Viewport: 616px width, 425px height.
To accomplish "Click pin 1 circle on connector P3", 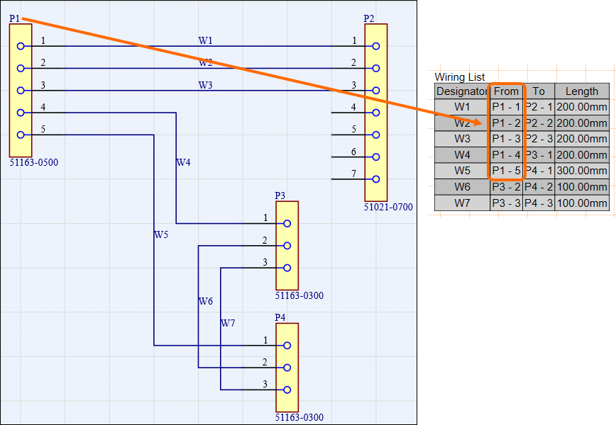I will click(x=287, y=223).
